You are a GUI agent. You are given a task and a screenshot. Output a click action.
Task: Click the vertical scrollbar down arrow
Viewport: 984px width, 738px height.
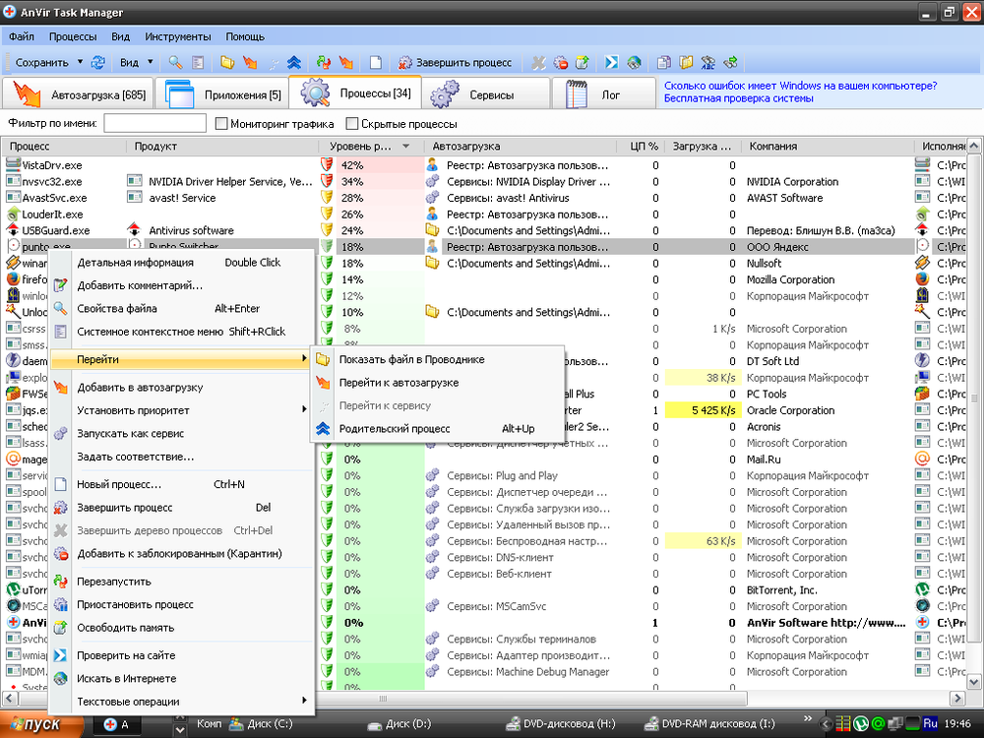pyautogui.click(x=974, y=682)
